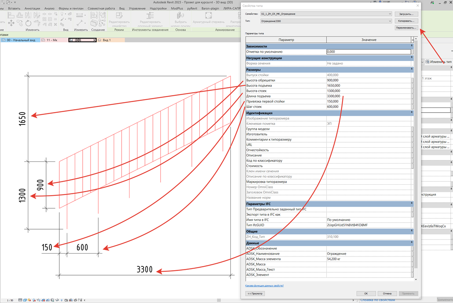453x303 pixels.
Task: Open the properties help link below parameters
Action: point(264,286)
